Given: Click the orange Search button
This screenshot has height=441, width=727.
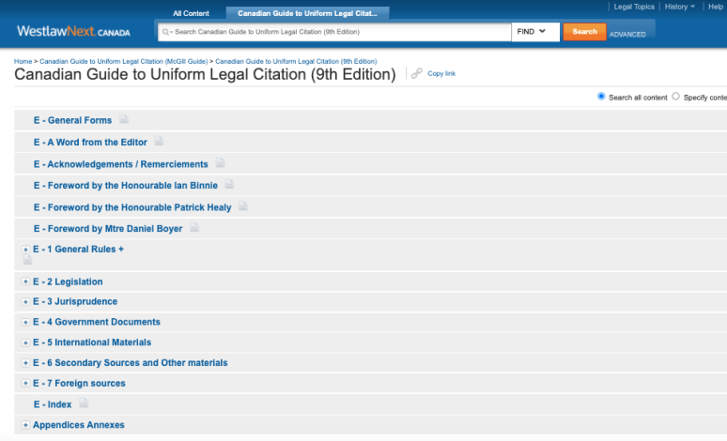Looking at the screenshot, I should (584, 32).
